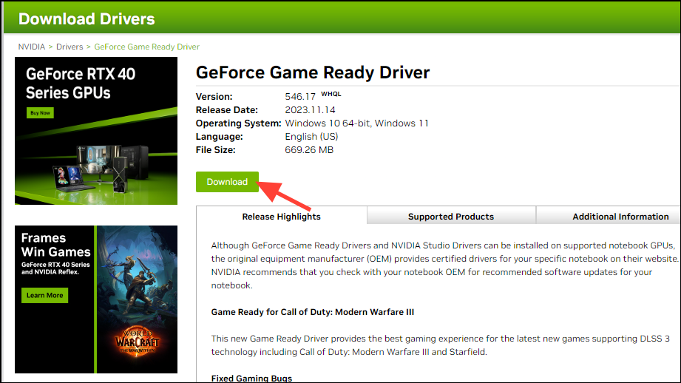Image resolution: width=681 pixels, height=383 pixels.
Task: Open the Release Highlights tab
Action: point(282,216)
